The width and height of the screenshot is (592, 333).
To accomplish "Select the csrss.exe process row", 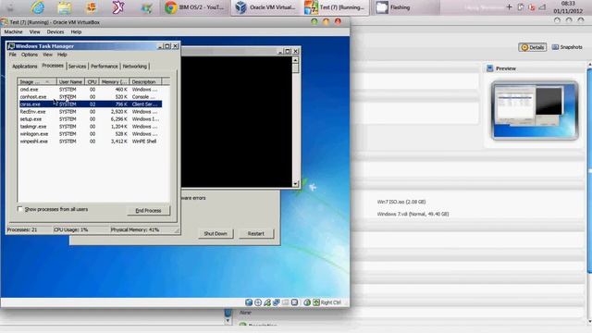I will coord(91,105).
